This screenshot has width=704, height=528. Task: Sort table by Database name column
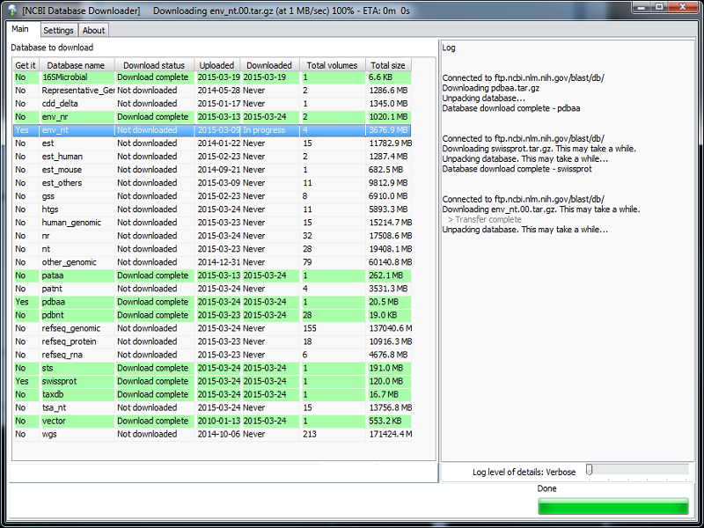(76, 63)
